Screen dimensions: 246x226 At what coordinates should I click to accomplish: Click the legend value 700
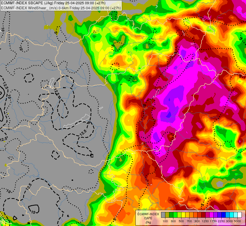pyautogui.click(x=189, y=221)
